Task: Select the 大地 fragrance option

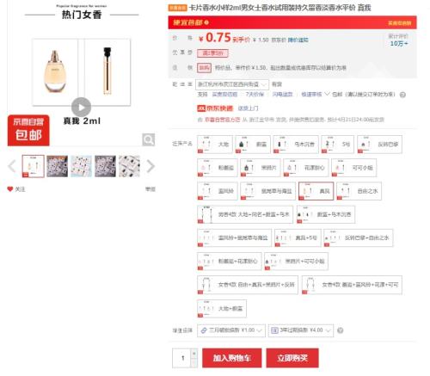Action: 215,145
